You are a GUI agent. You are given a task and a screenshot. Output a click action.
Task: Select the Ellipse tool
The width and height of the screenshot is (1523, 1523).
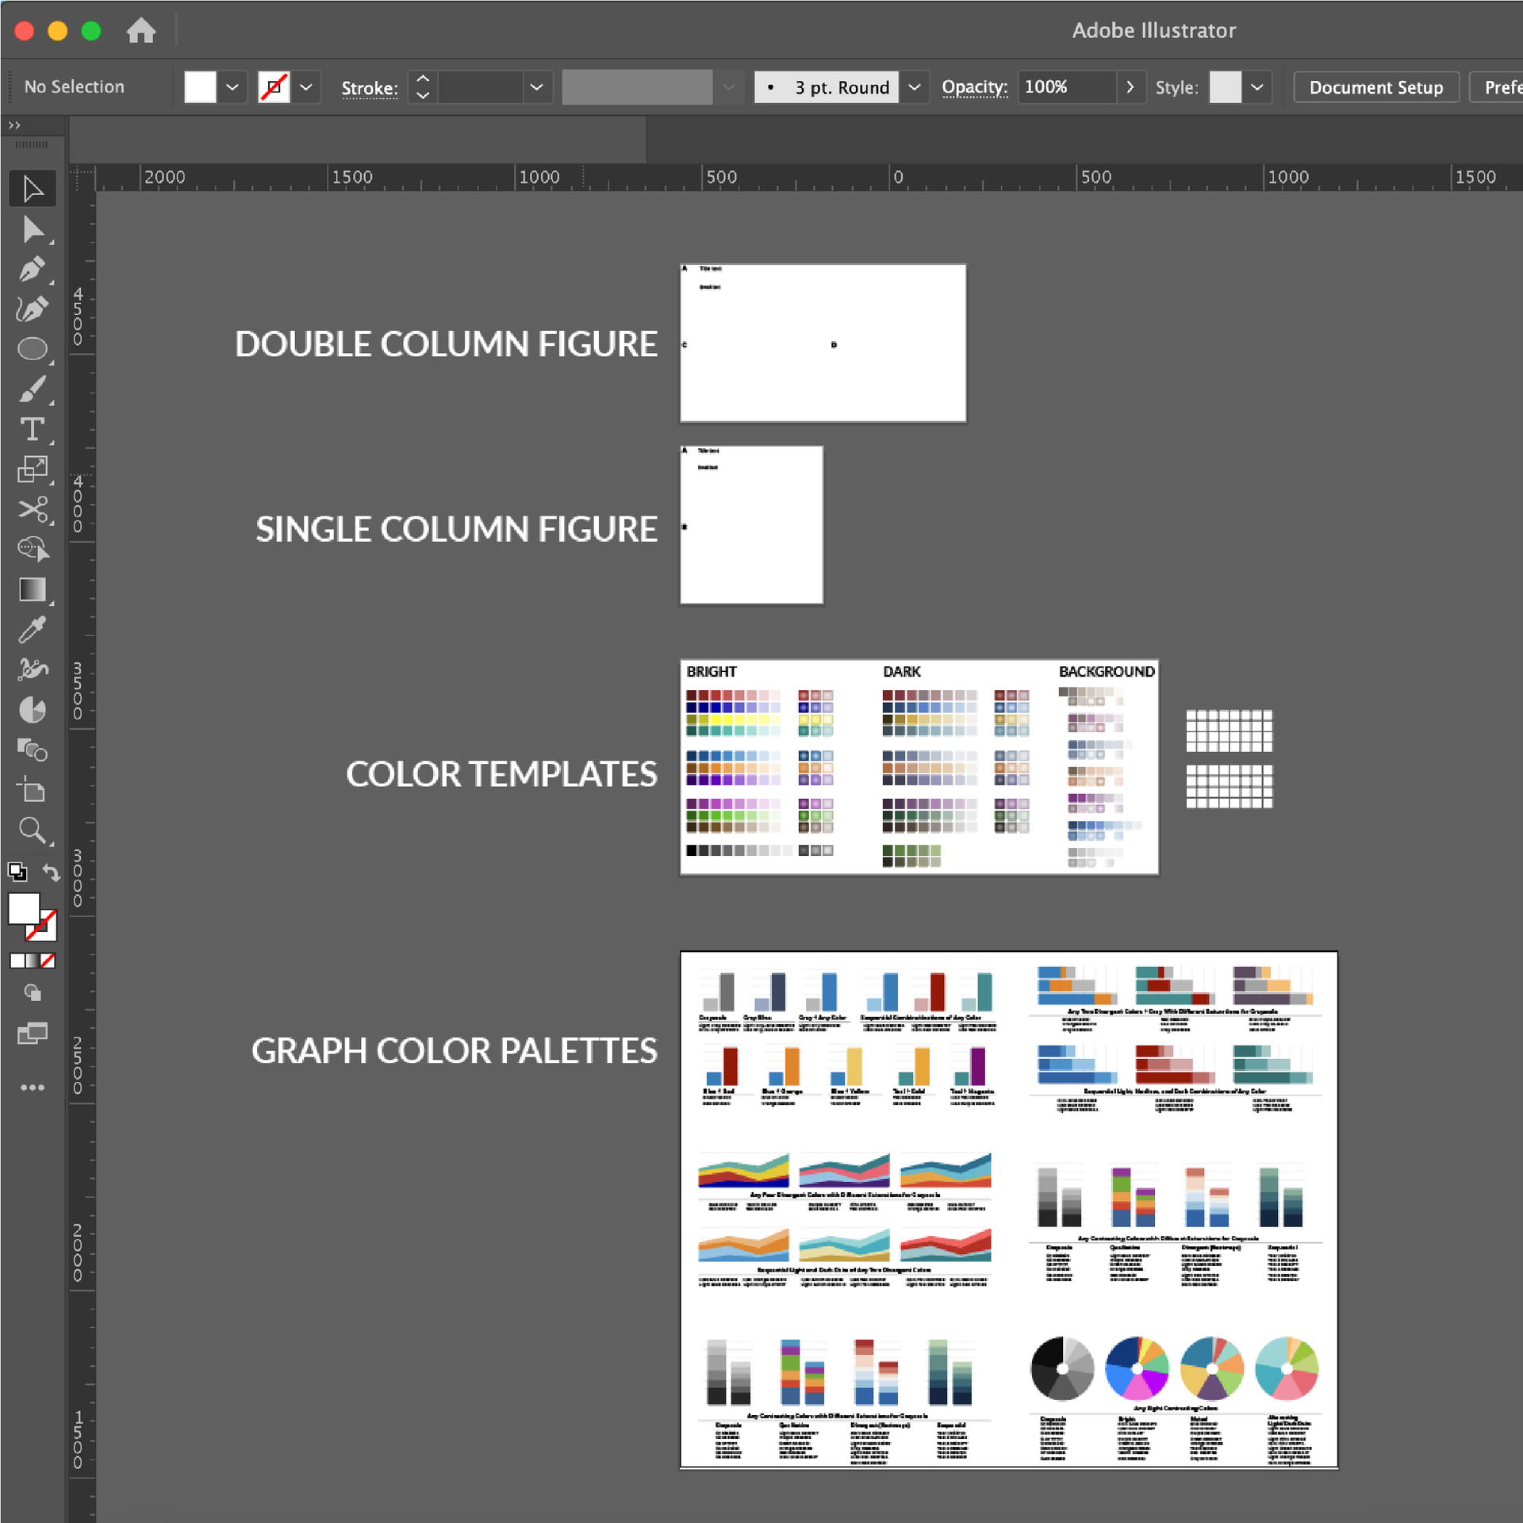pos(33,349)
